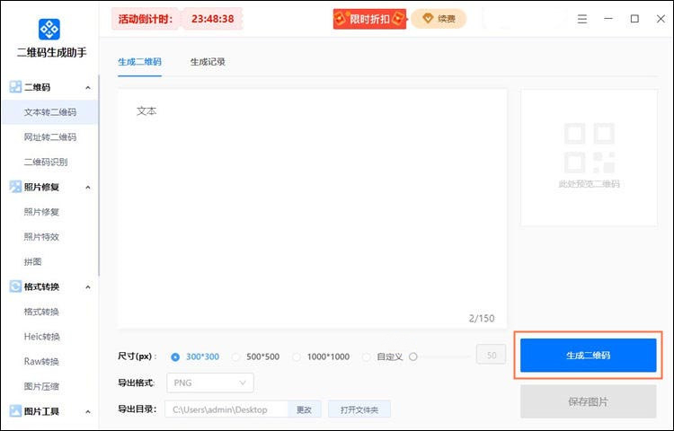
Task: Click the 保存图片 button
Action: pos(588,401)
